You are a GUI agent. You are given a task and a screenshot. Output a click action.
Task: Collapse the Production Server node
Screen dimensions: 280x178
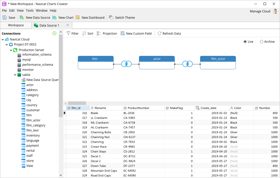(11, 50)
